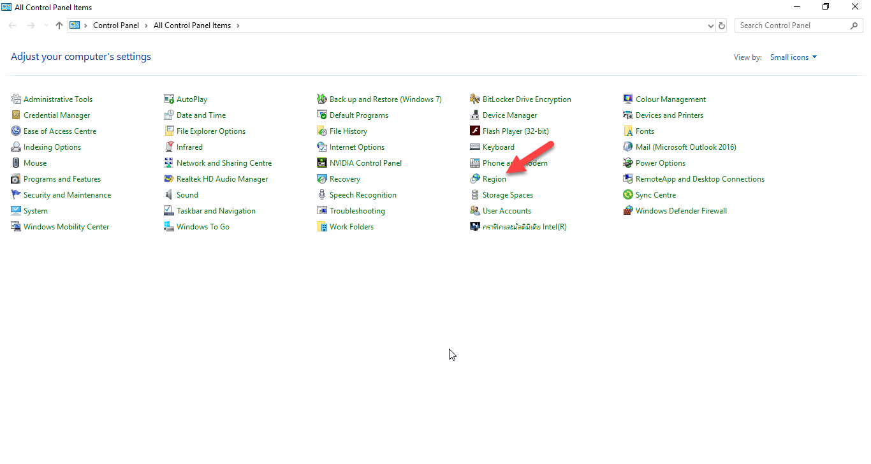Click the Intel graphics icon with Thai label
This screenshot has width=871, height=464.
tap(475, 226)
